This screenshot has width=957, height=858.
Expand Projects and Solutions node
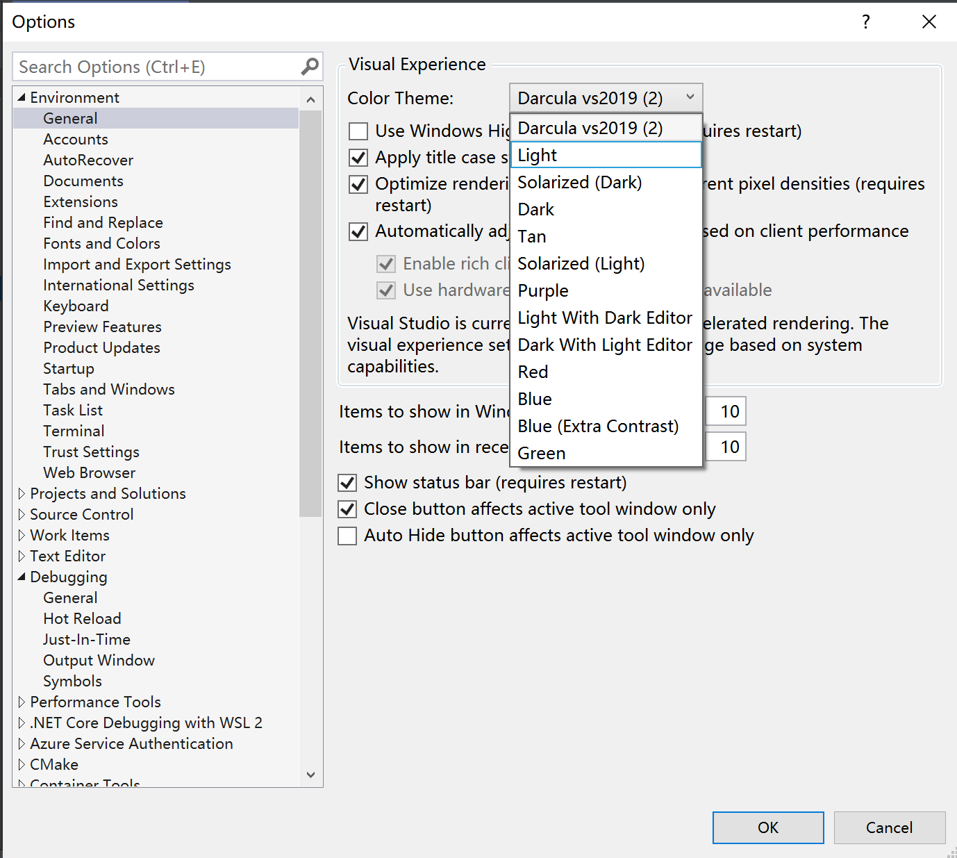22,493
